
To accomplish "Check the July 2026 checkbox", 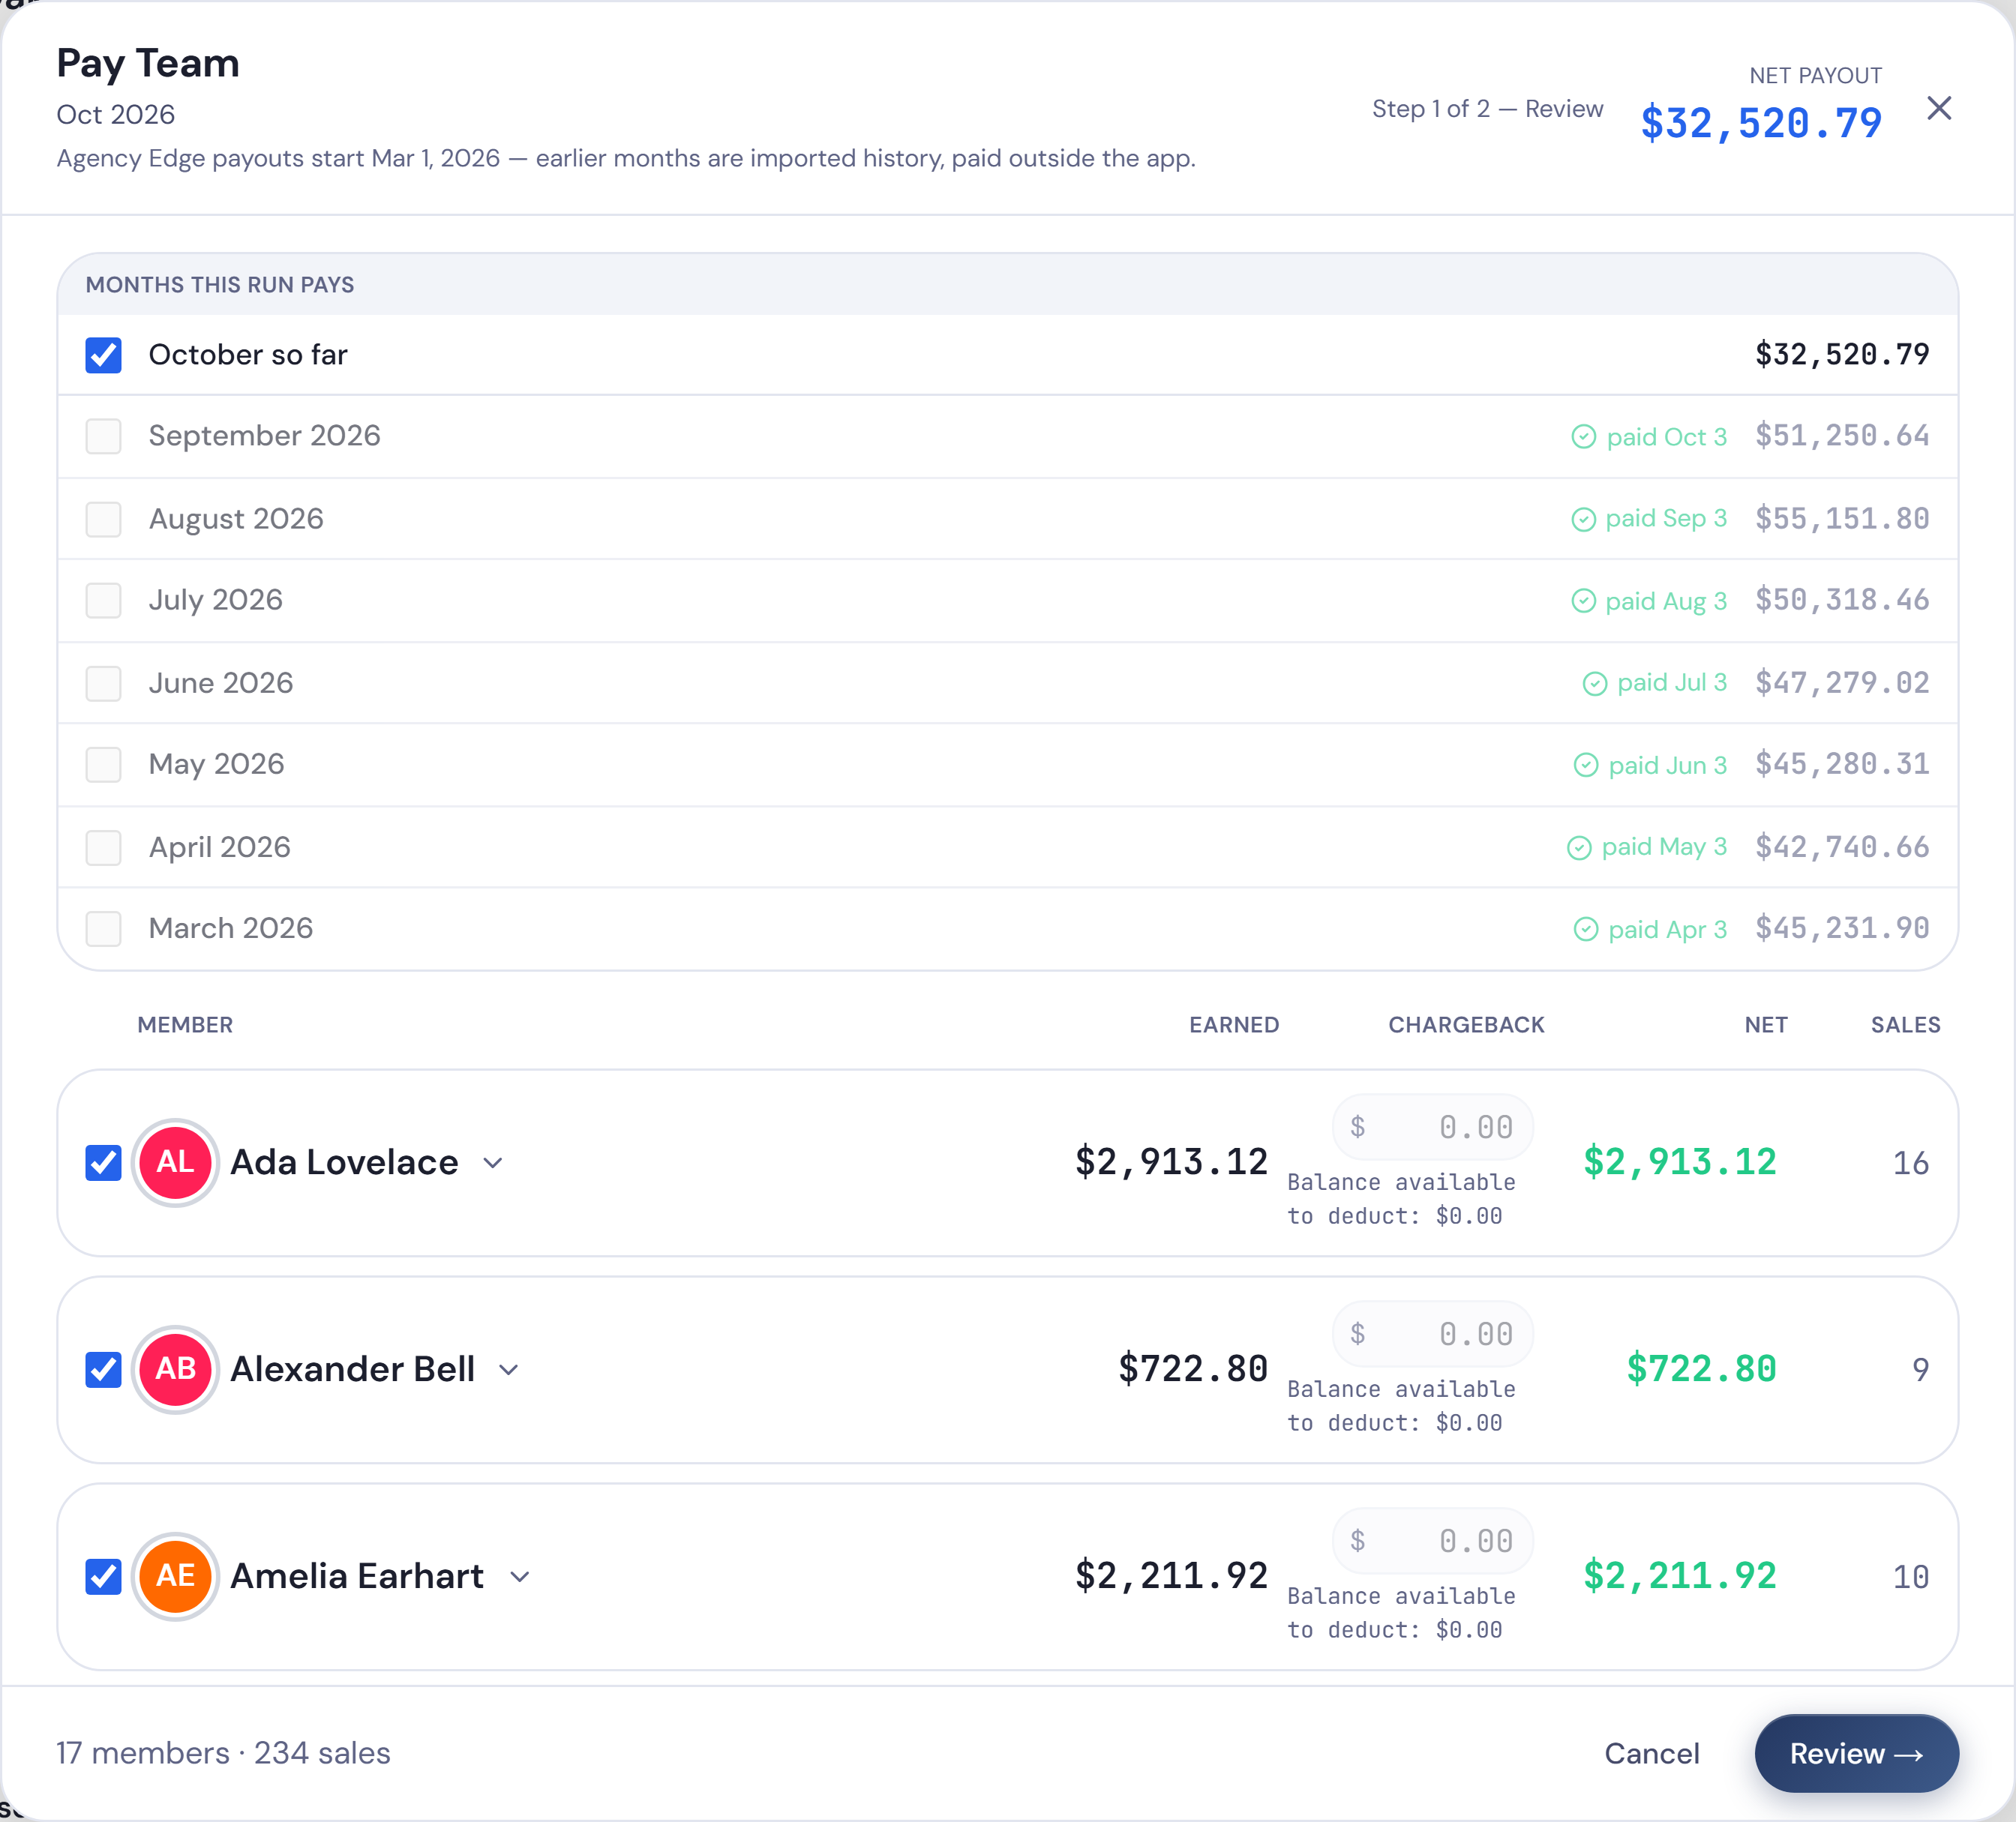I will [103, 601].
